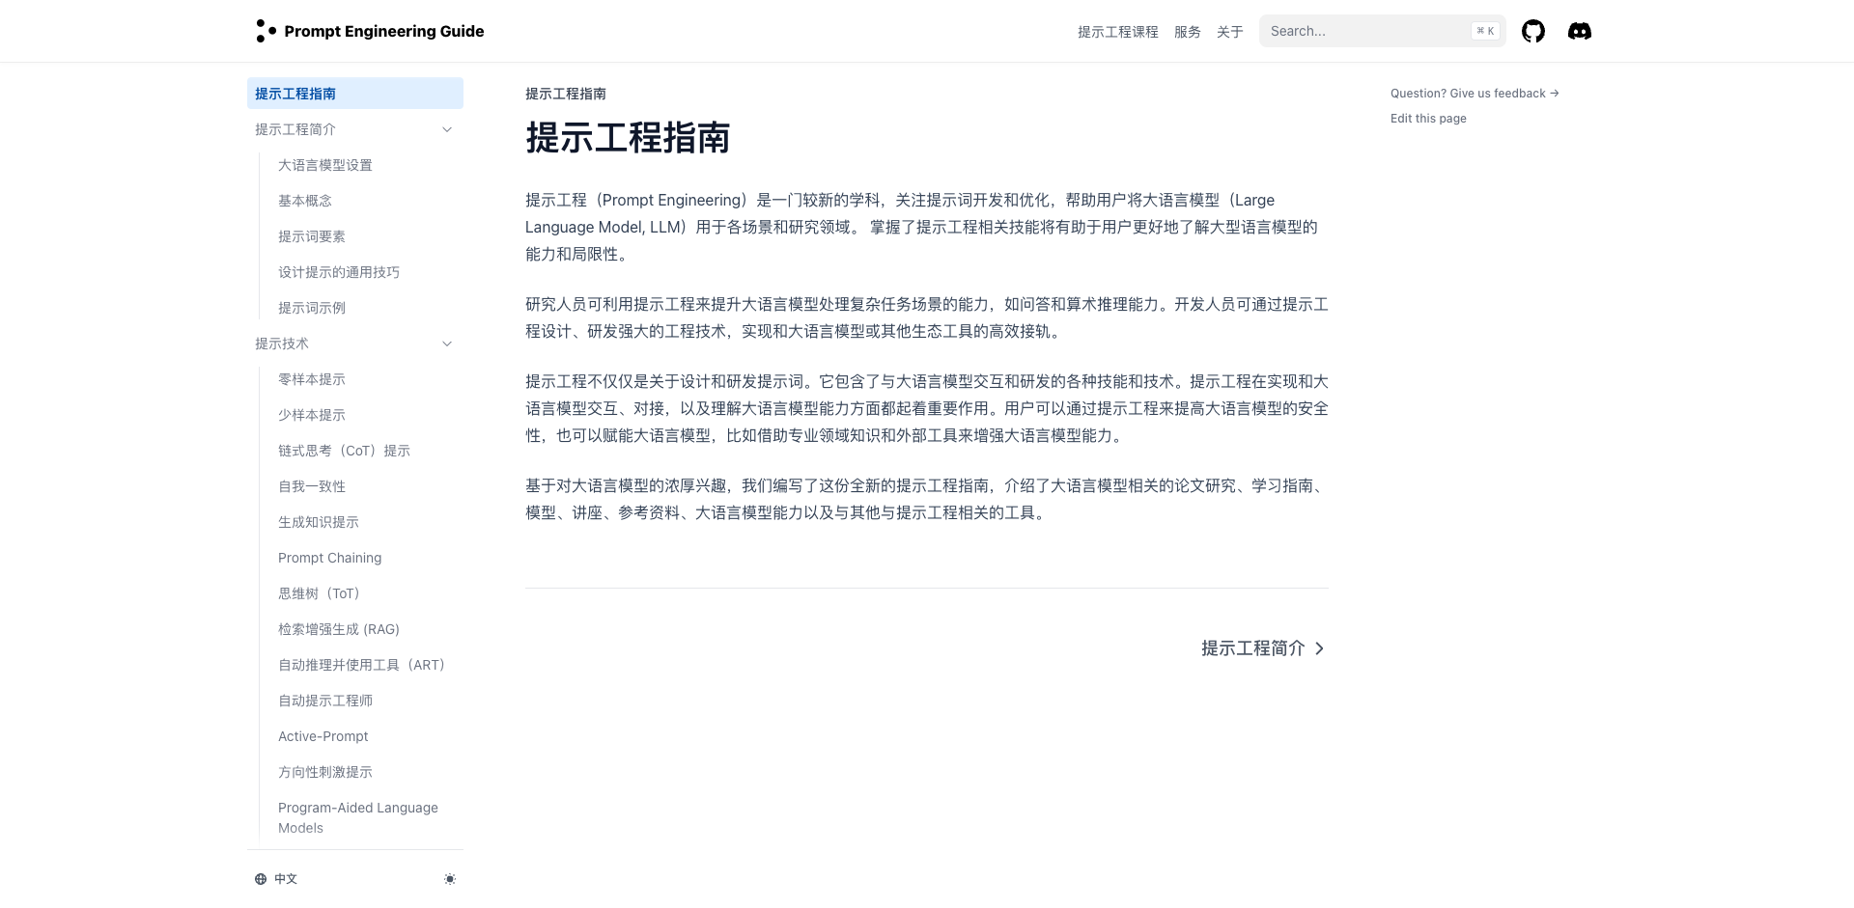1854x908 pixels.
Task: Open the GitHub repository icon
Action: point(1532,31)
